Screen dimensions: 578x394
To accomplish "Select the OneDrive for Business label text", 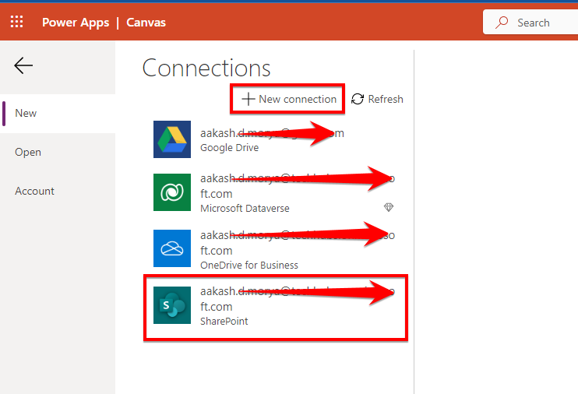I will pyautogui.click(x=249, y=265).
